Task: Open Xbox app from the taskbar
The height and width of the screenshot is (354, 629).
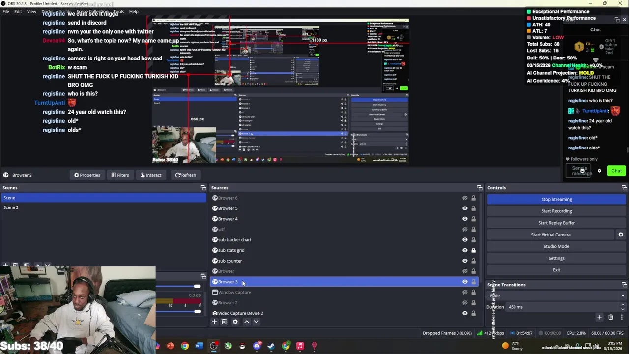Action: click(x=228, y=346)
